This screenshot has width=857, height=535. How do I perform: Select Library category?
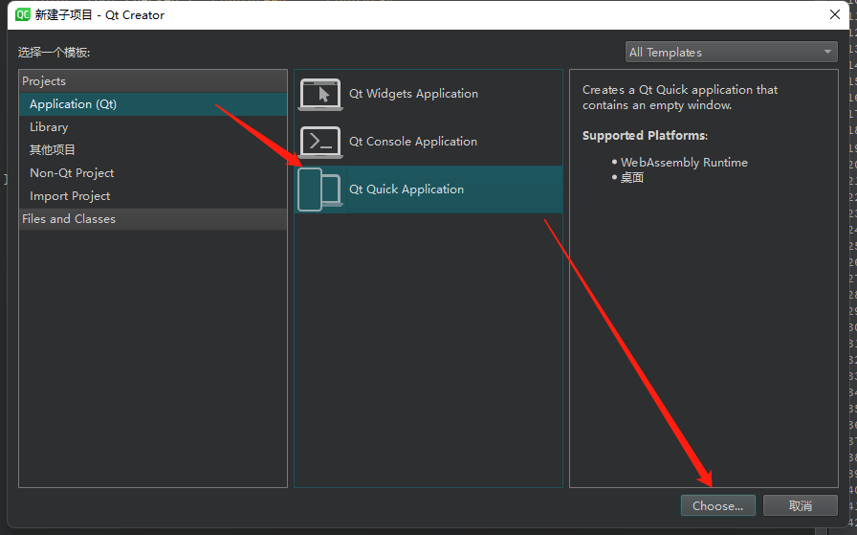153,127
